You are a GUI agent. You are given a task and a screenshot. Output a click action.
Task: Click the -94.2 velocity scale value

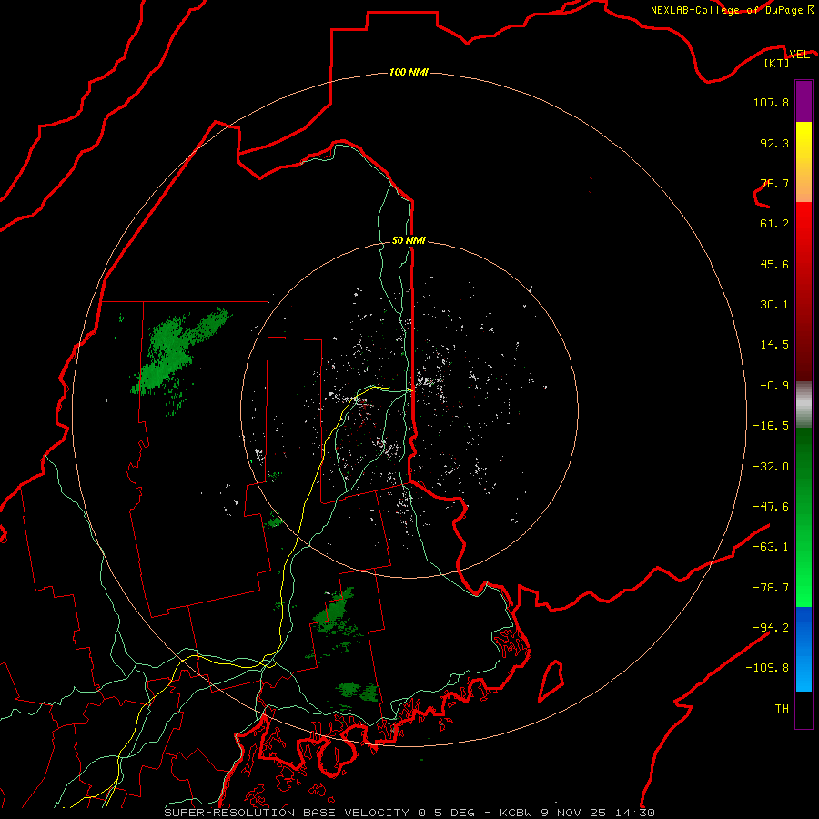tap(771, 627)
